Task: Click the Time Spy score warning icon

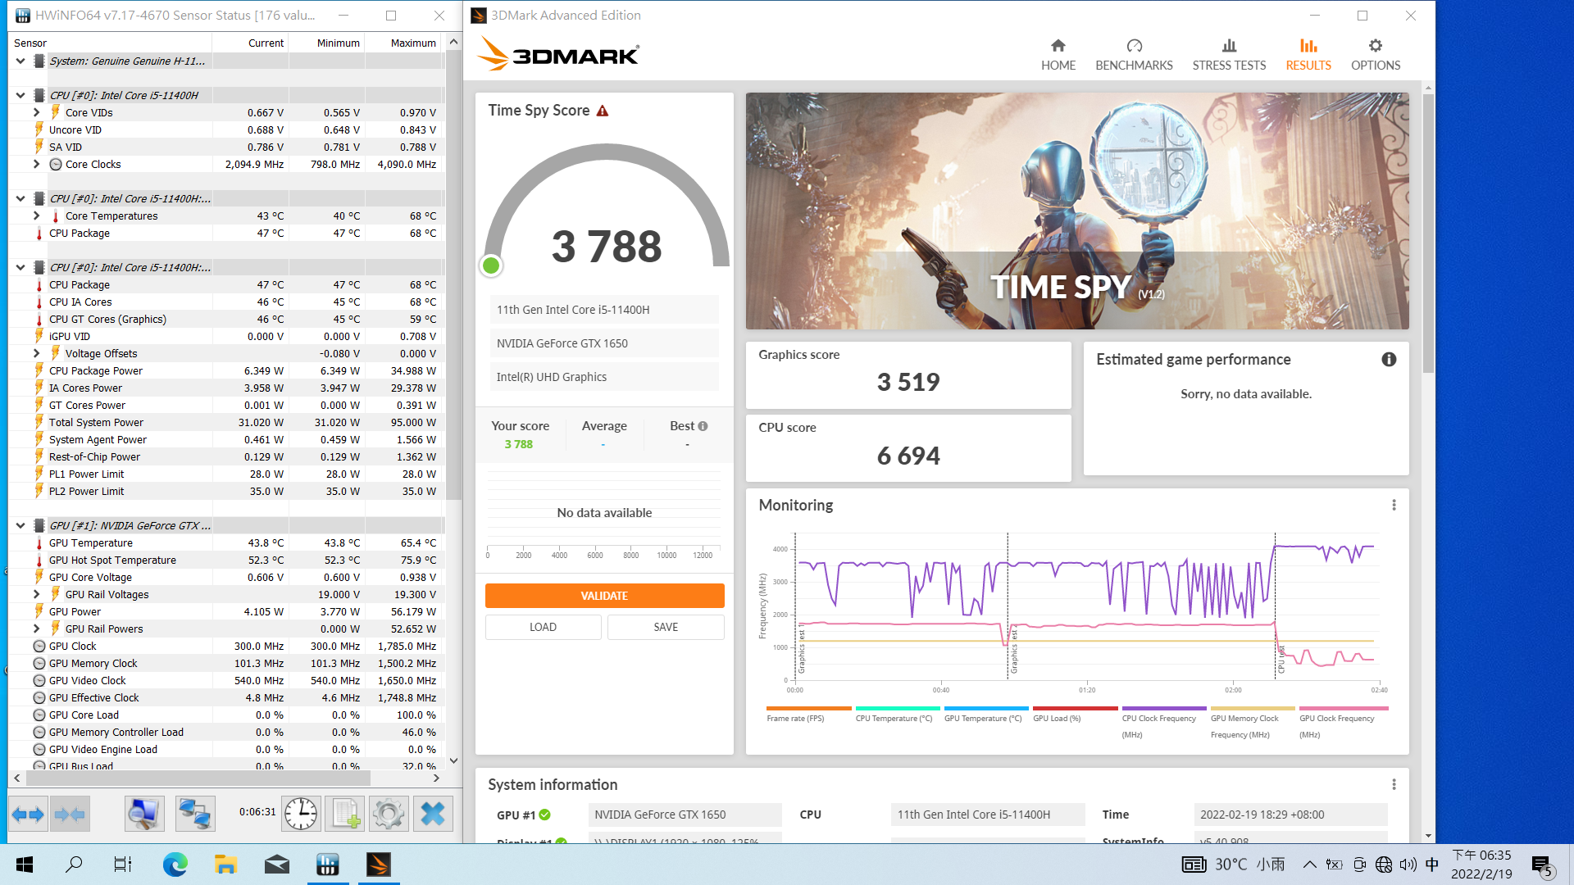Action: click(603, 111)
